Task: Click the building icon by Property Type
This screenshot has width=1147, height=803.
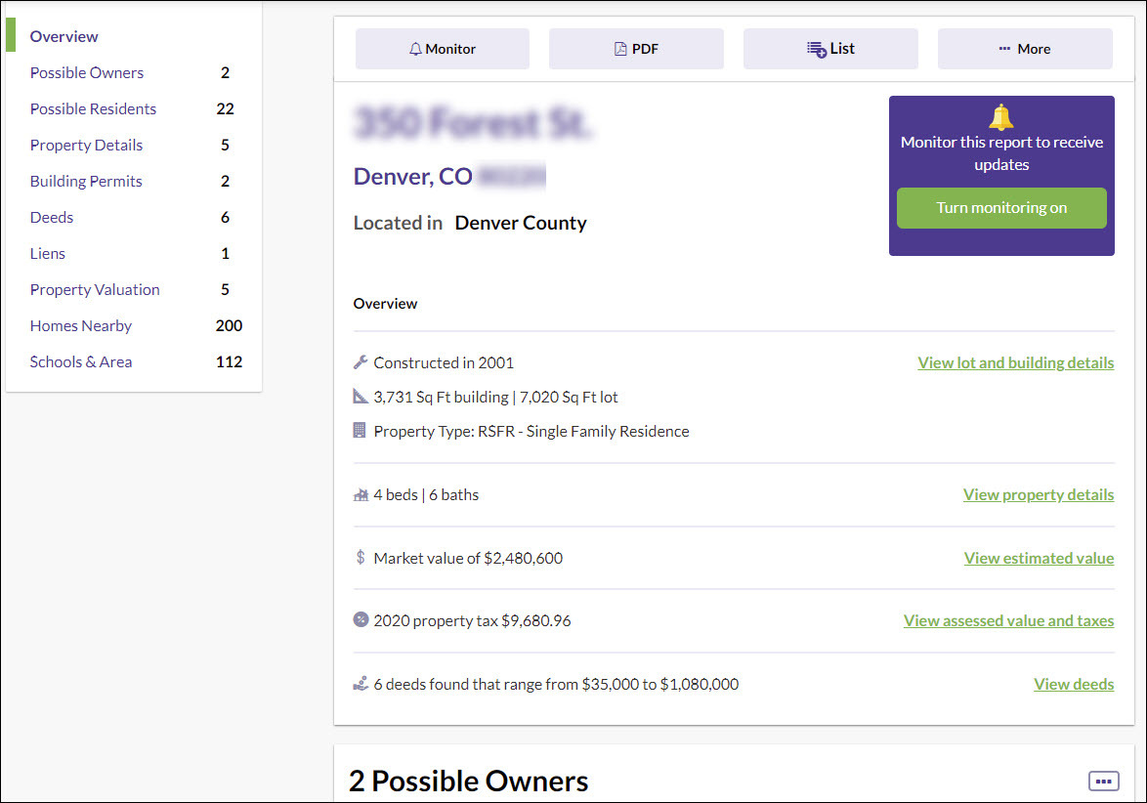Action: click(x=360, y=430)
